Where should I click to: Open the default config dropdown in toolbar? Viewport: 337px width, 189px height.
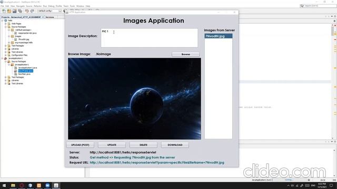pos(49,11)
